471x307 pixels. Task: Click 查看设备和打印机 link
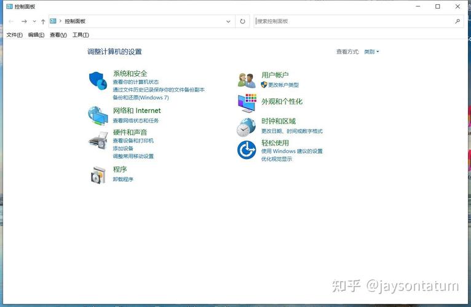pos(133,141)
